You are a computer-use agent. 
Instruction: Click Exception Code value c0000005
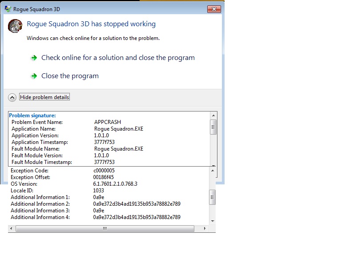click(104, 171)
